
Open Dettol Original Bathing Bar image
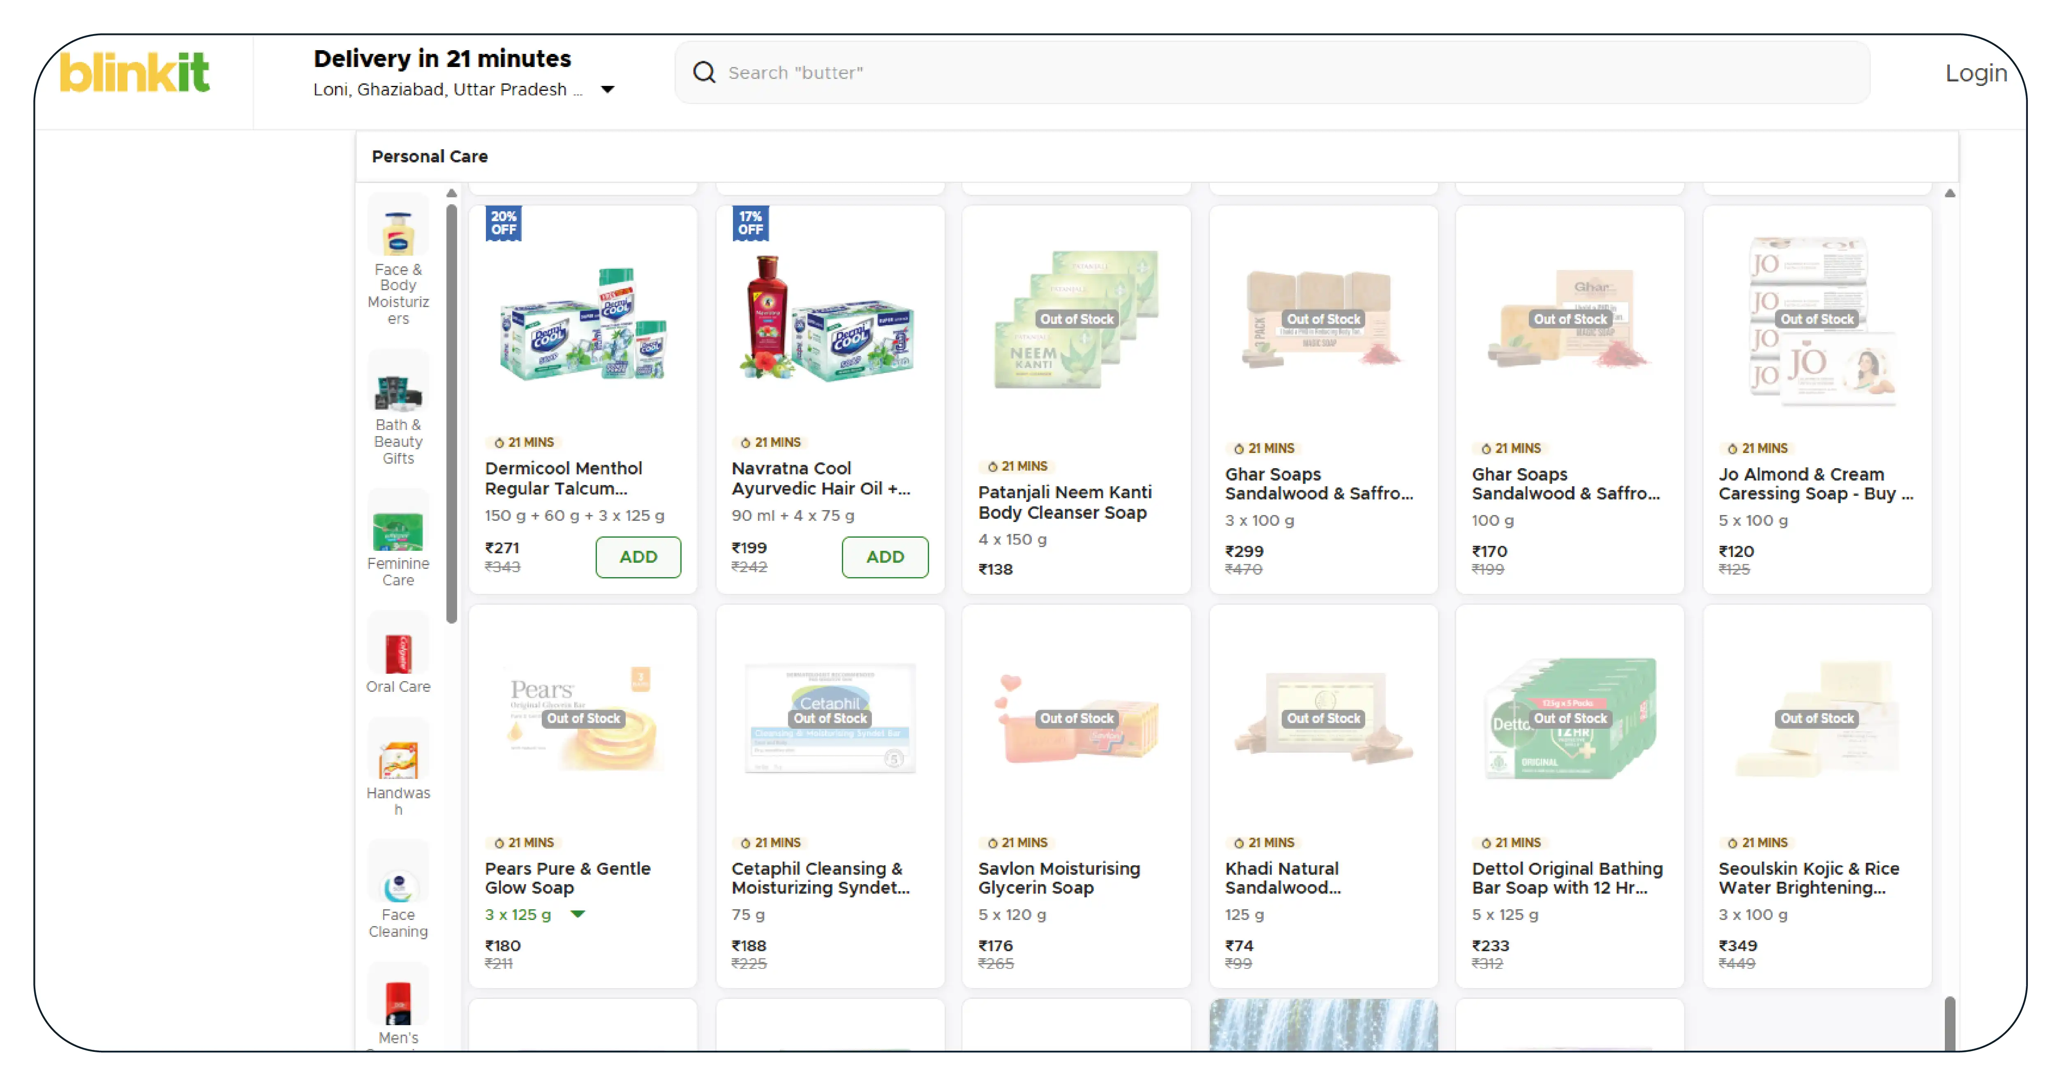pos(1570,718)
